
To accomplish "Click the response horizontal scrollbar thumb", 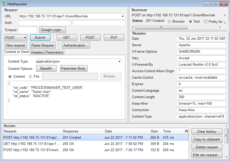I will tap(161, 27).
